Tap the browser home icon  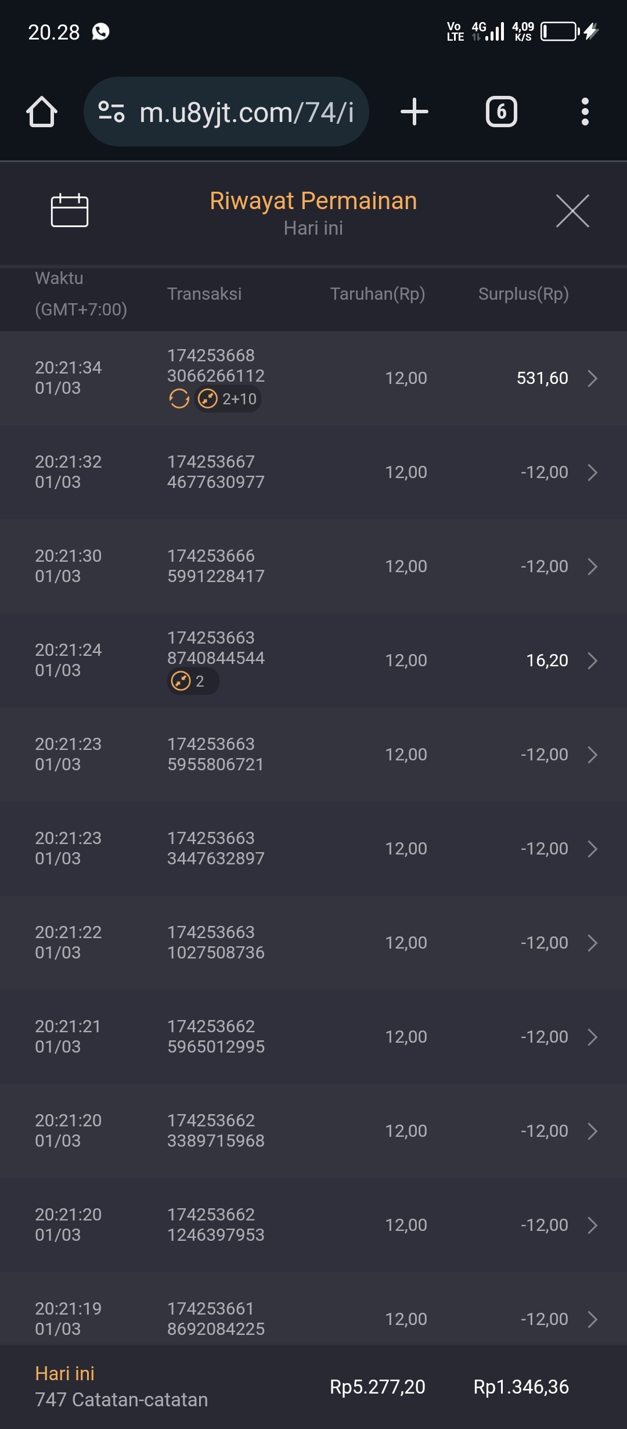[x=42, y=112]
